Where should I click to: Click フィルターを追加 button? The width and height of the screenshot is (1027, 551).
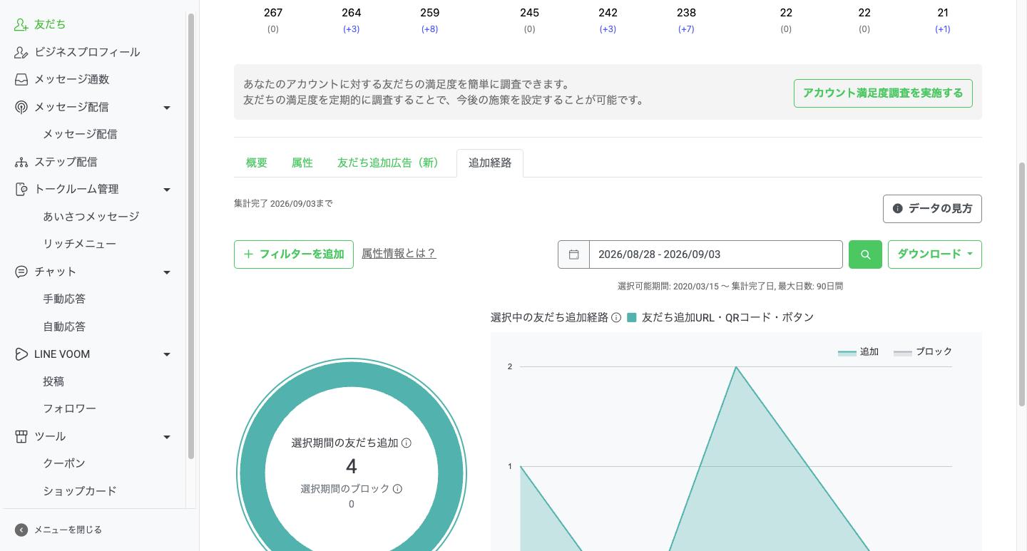click(x=294, y=254)
